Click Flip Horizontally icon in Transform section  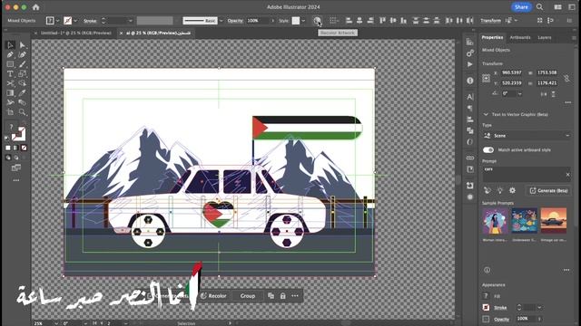(x=544, y=94)
